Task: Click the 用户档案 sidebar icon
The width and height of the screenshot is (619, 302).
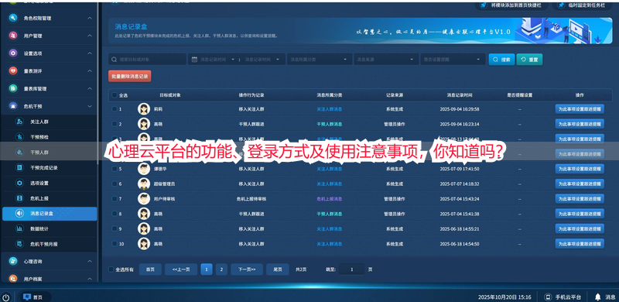Action: [x=13, y=279]
